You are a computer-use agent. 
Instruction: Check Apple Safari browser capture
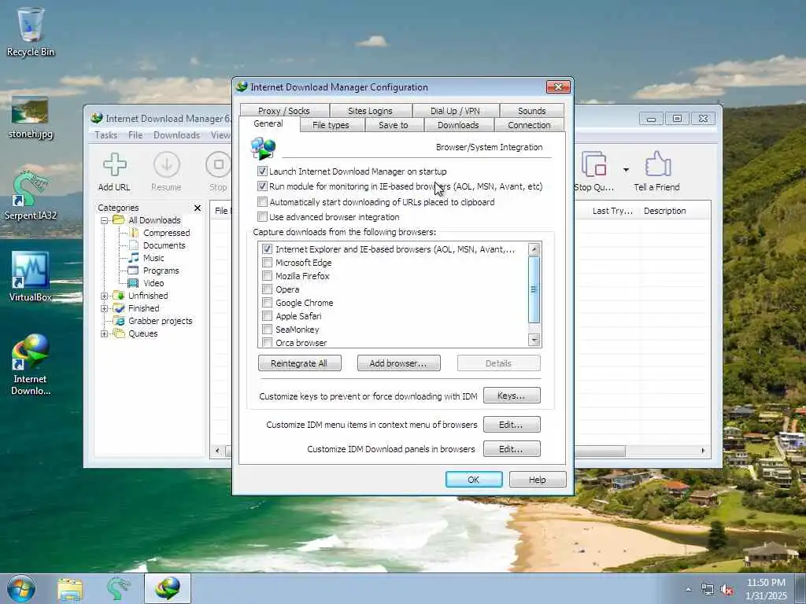pyautogui.click(x=267, y=316)
